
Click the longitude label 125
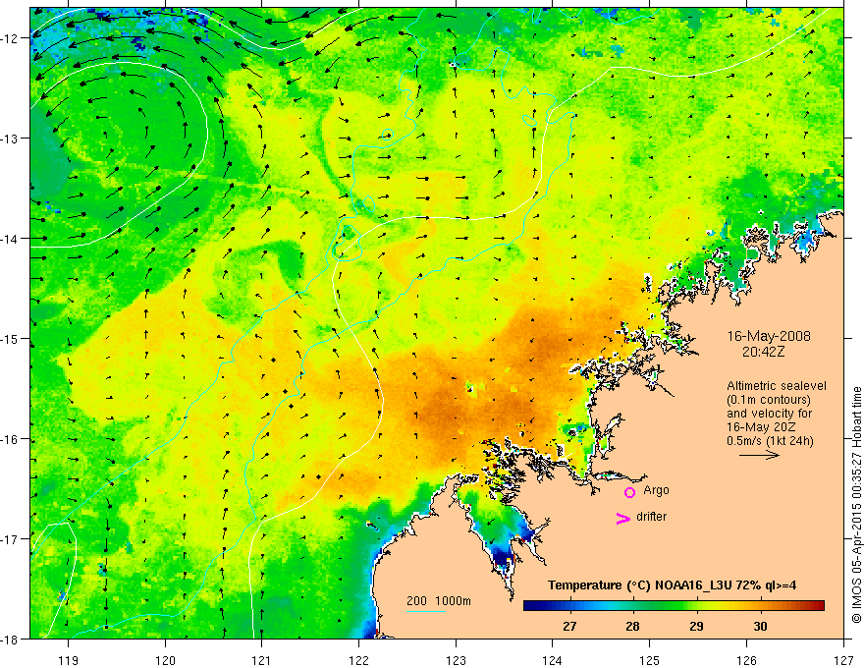[650, 660]
